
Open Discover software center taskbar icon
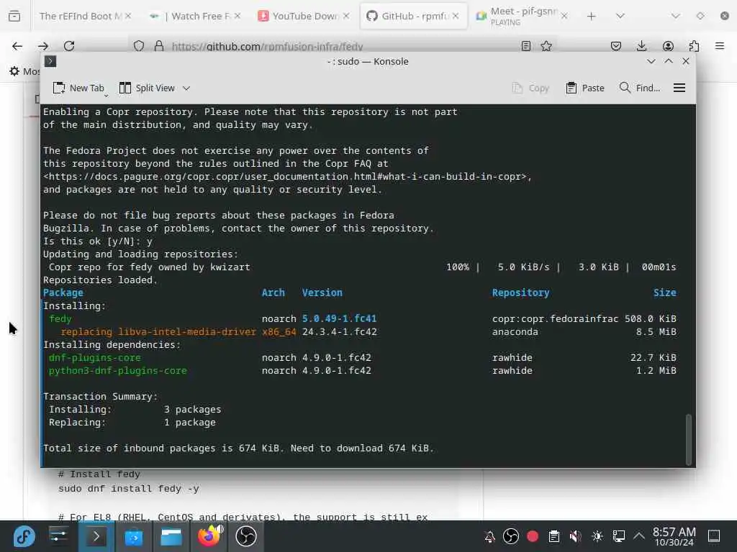pyautogui.click(x=133, y=536)
